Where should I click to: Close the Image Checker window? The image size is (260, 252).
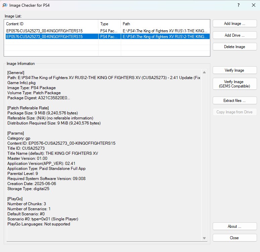254,5
